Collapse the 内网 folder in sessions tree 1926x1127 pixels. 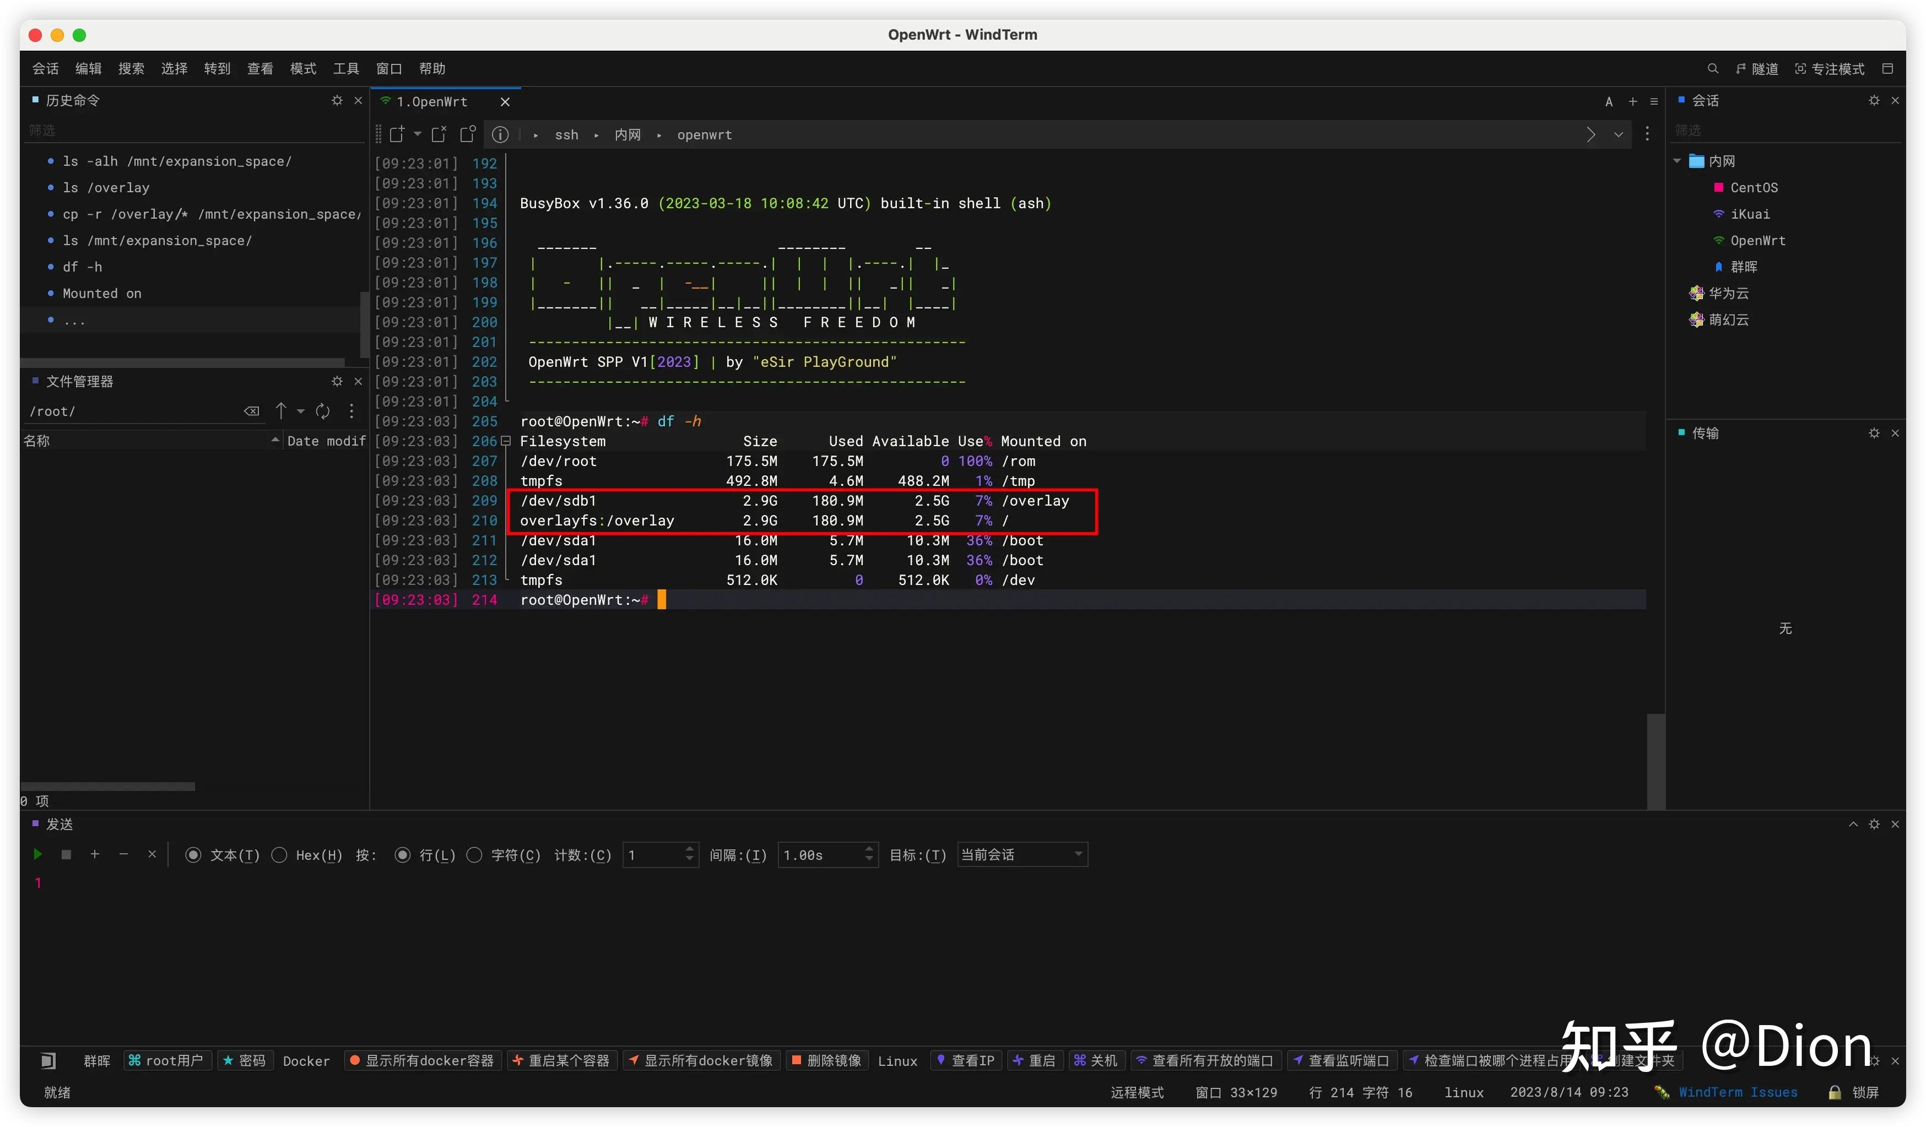coord(1677,160)
